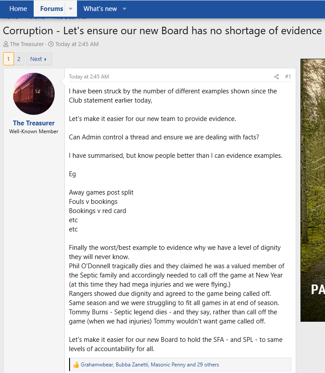This screenshot has width=325, height=373.
Task: Click the share icon on post #1
Action: click(x=276, y=77)
